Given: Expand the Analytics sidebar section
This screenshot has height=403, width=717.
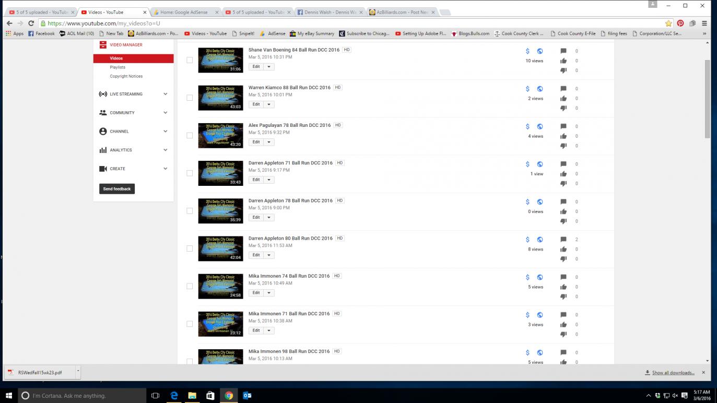Looking at the screenshot, I should coord(165,150).
